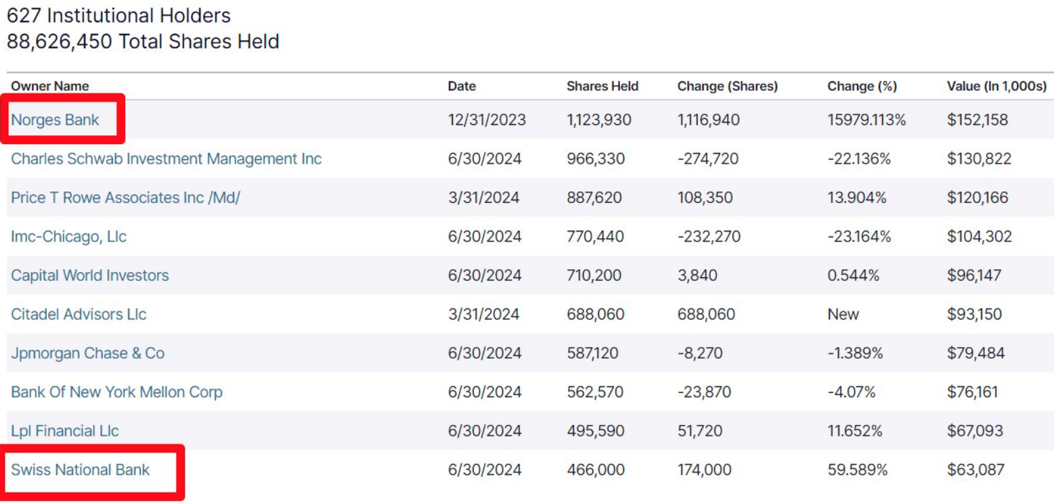Click the Change (Shares) column header
Viewport: 1054px width, 504px height.
click(x=727, y=86)
